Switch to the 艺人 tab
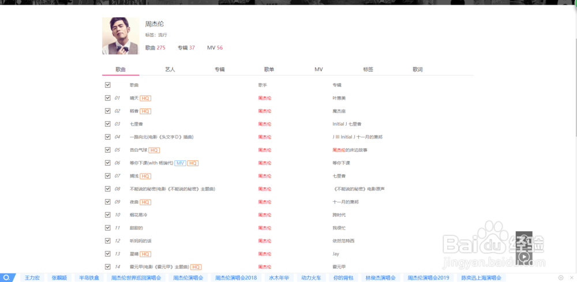Screen dimensions: 577x282 (x=170, y=69)
